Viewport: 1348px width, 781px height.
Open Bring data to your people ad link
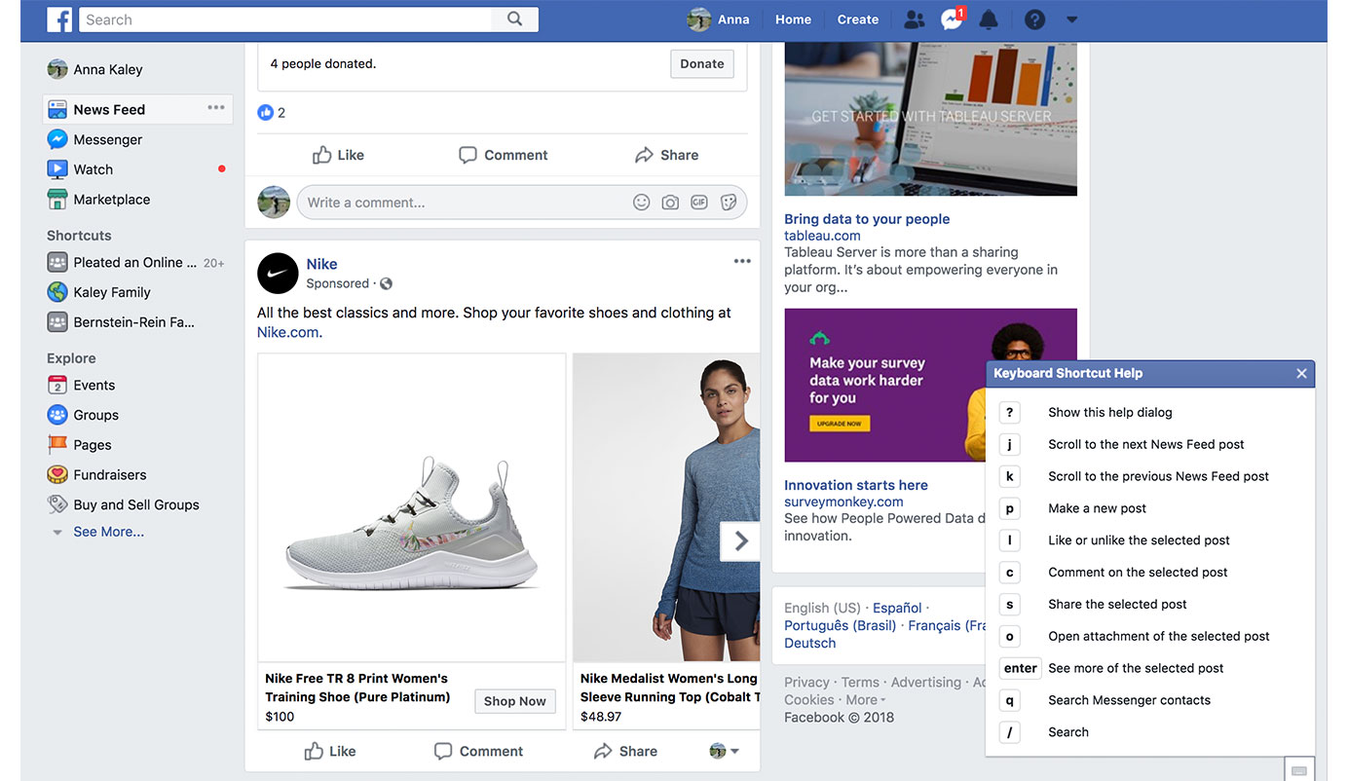[x=867, y=219]
